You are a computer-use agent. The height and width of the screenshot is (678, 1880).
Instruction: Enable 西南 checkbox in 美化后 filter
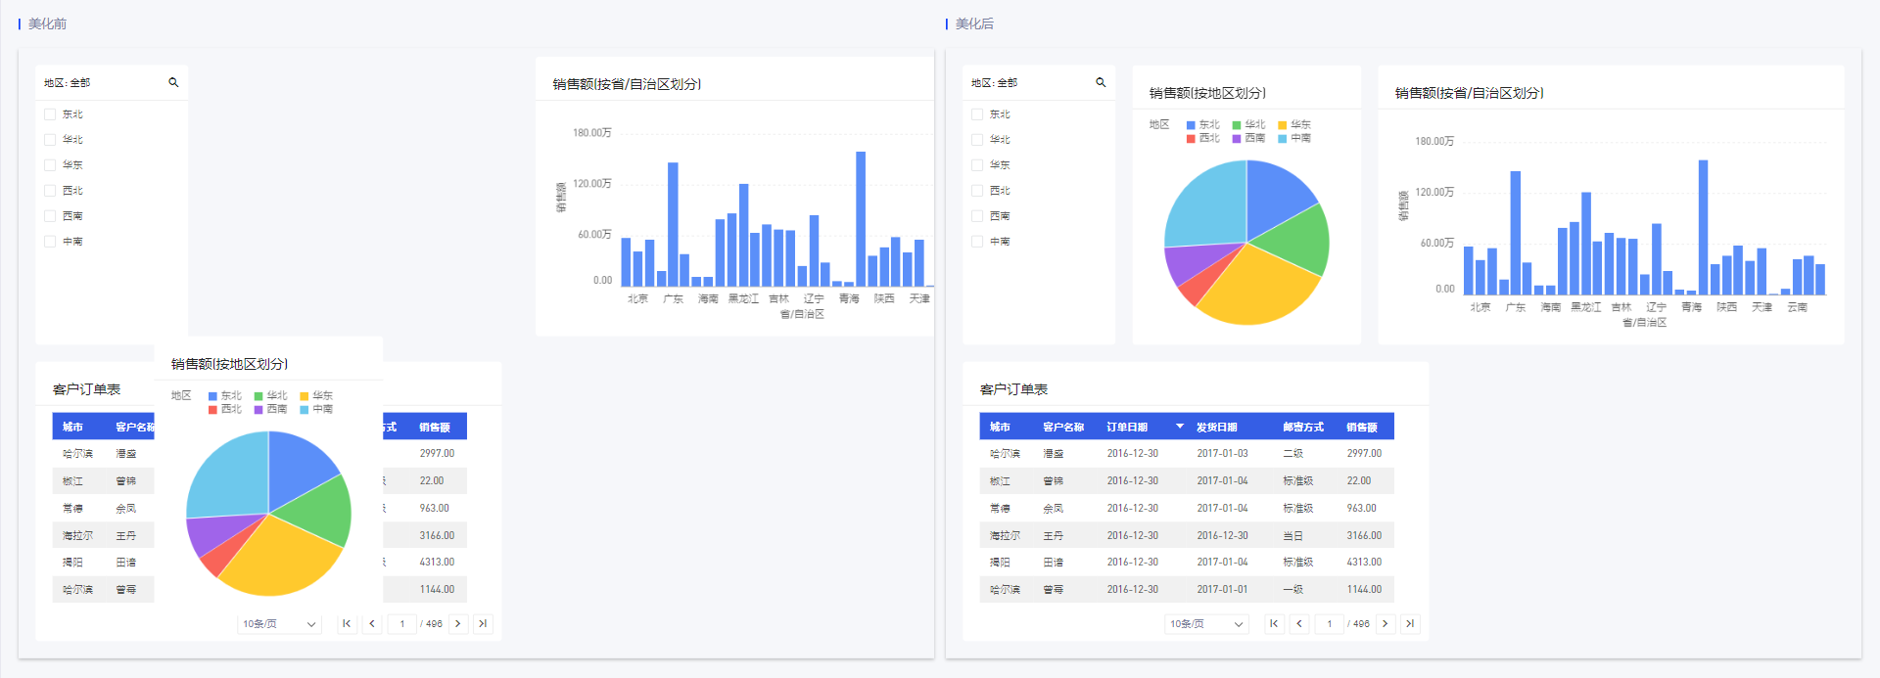coord(977,216)
